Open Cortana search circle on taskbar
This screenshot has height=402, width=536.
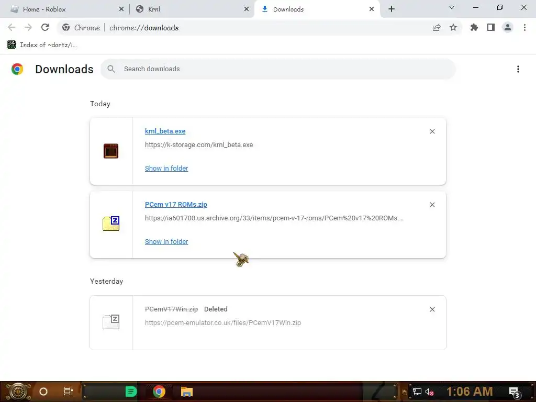43,392
